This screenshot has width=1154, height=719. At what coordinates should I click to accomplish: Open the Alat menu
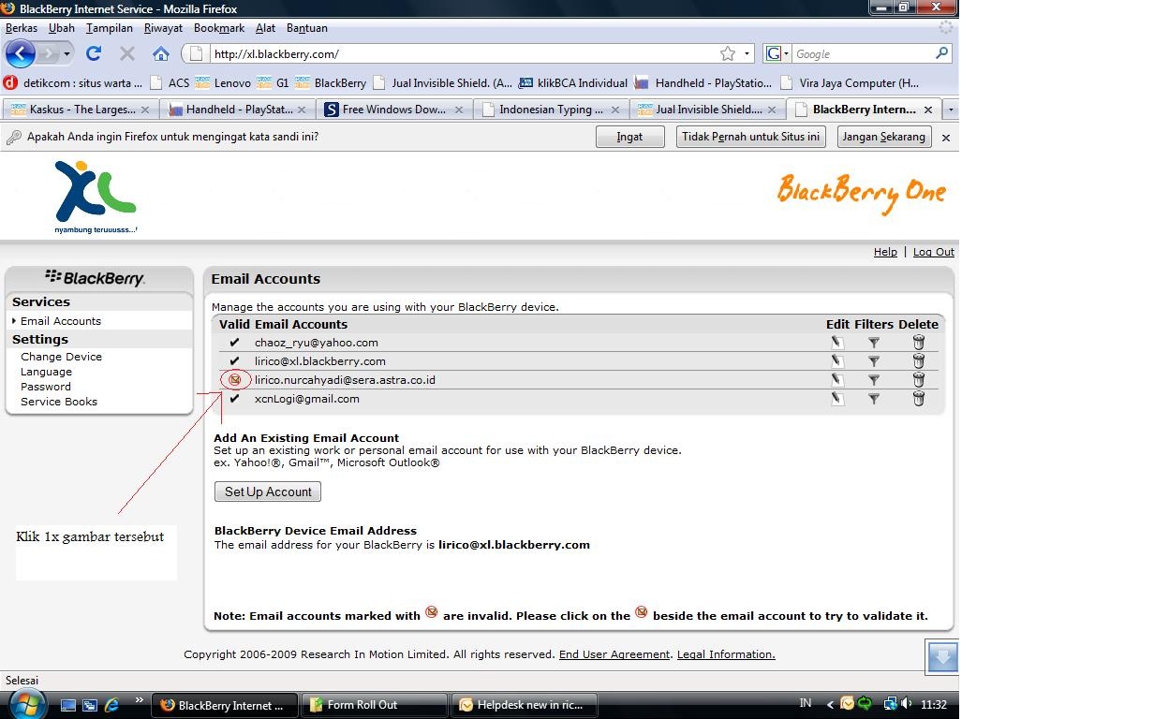coord(265,28)
